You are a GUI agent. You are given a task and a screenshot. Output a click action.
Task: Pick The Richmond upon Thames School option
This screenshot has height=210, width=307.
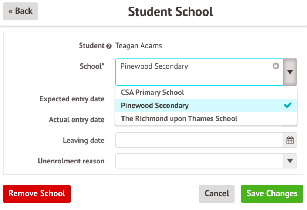pos(179,118)
